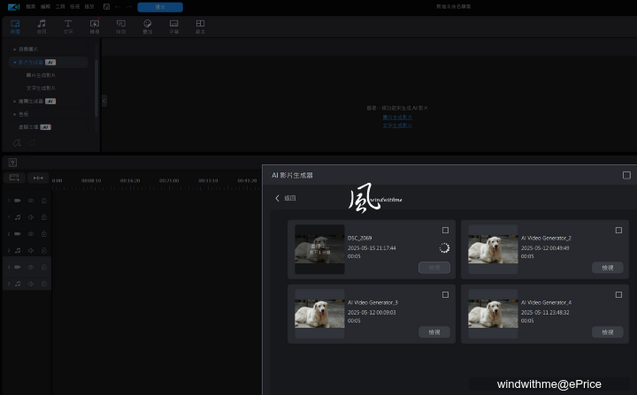Click the AI Video Generator_3 dog thumbnail
The height and width of the screenshot is (395, 637).
tap(319, 311)
